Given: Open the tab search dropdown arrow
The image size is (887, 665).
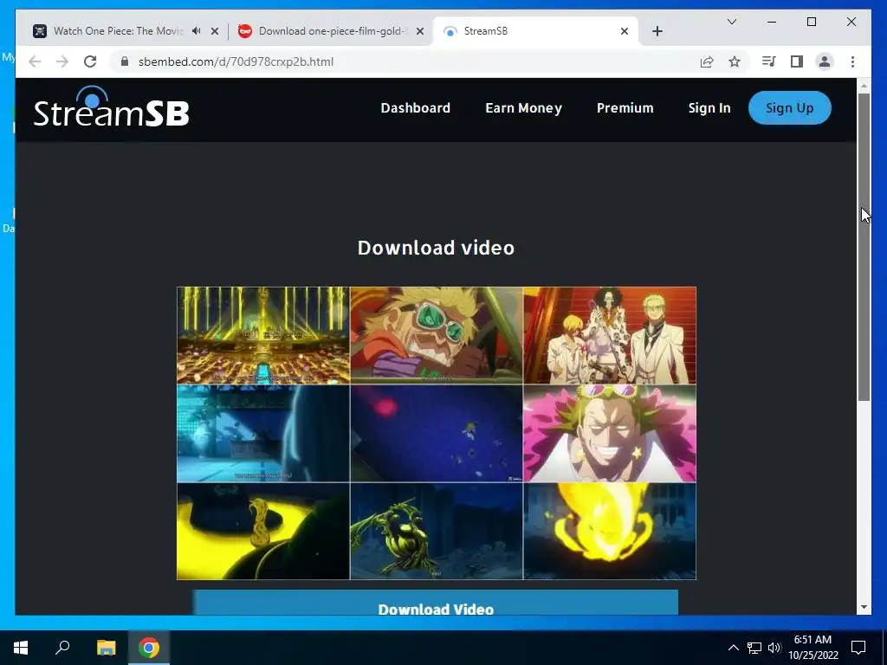Looking at the screenshot, I should (731, 22).
